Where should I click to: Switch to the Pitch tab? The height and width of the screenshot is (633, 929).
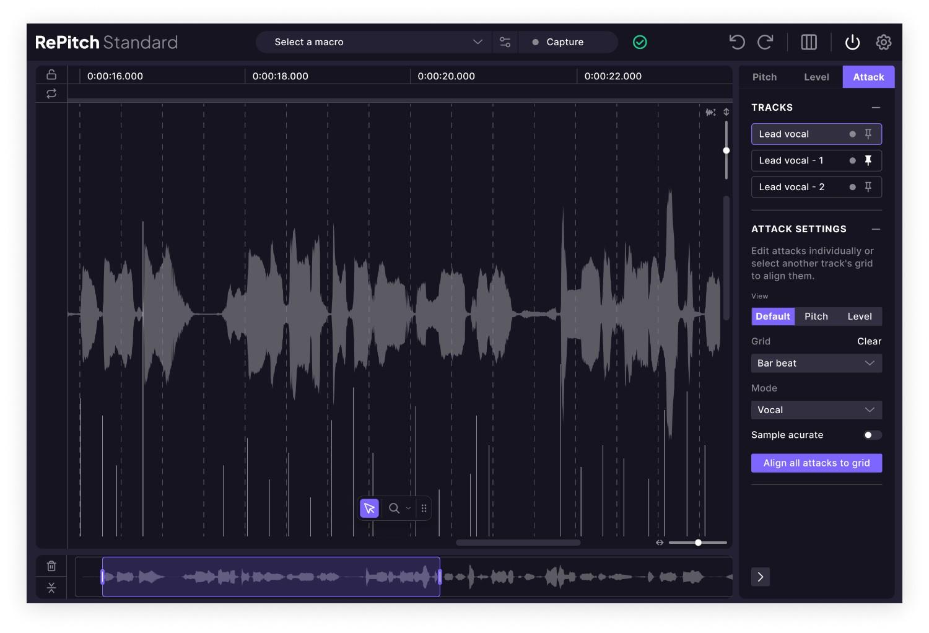pyautogui.click(x=764, y=77)
